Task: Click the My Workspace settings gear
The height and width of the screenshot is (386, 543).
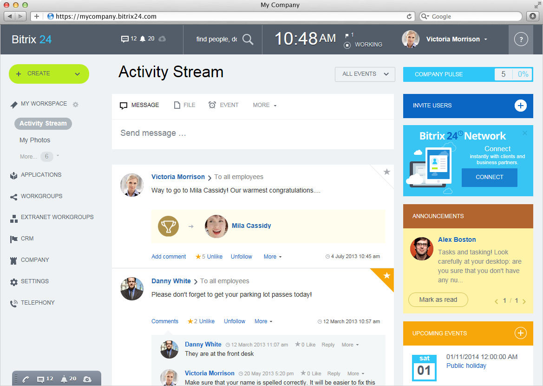Action: [x=76, y=104]
